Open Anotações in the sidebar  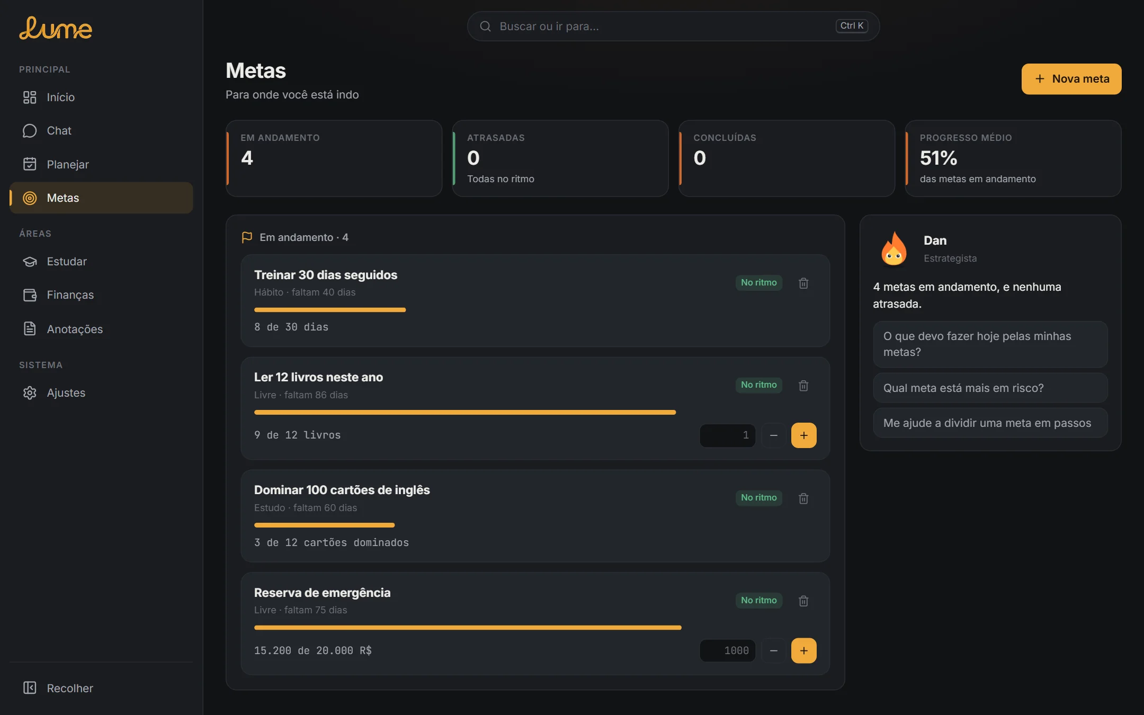coord(101,329)
